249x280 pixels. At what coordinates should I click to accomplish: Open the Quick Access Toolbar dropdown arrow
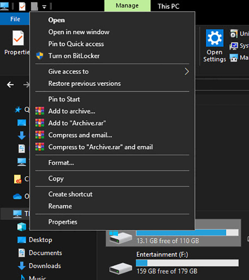(x=44, y=7)
